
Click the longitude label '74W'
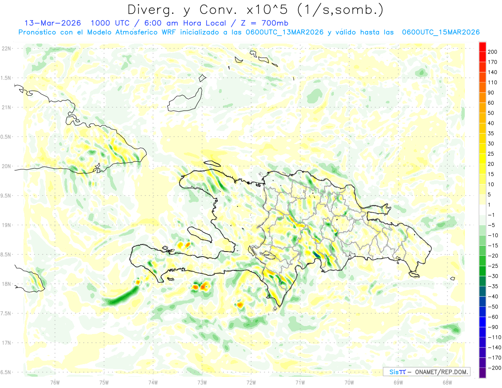point(153,382)
